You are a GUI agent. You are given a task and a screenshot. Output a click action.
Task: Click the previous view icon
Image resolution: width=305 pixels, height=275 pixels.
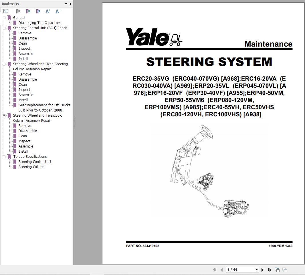click(277, 270)
